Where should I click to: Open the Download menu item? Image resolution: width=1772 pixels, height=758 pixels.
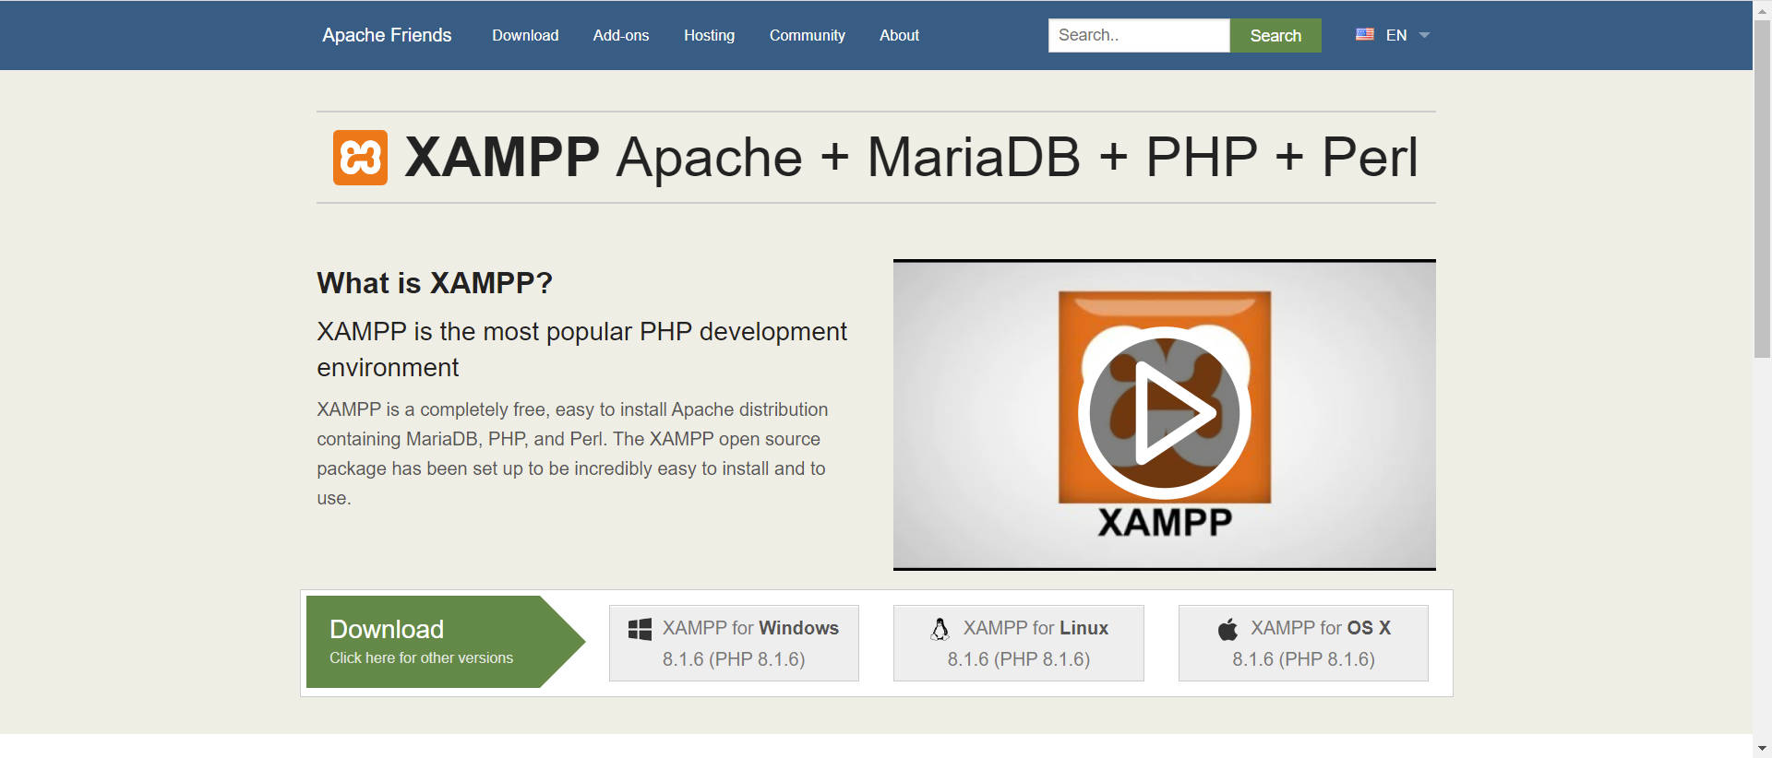(x=525, y=35)
